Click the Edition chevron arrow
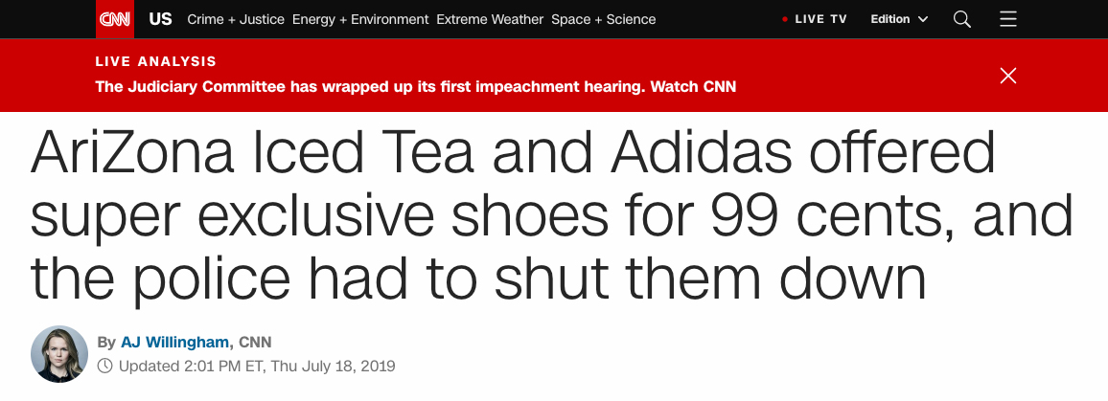Image resolution: width=1108 pixels, height=401 pixels. pyautogui.click(x=923, y=19)
